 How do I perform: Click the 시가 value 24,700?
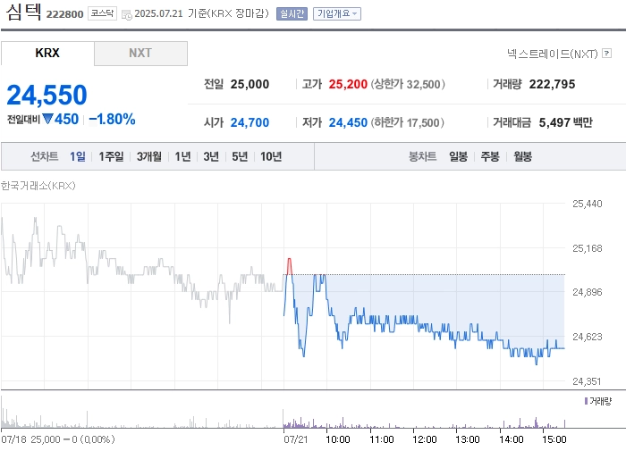[250, 122]
